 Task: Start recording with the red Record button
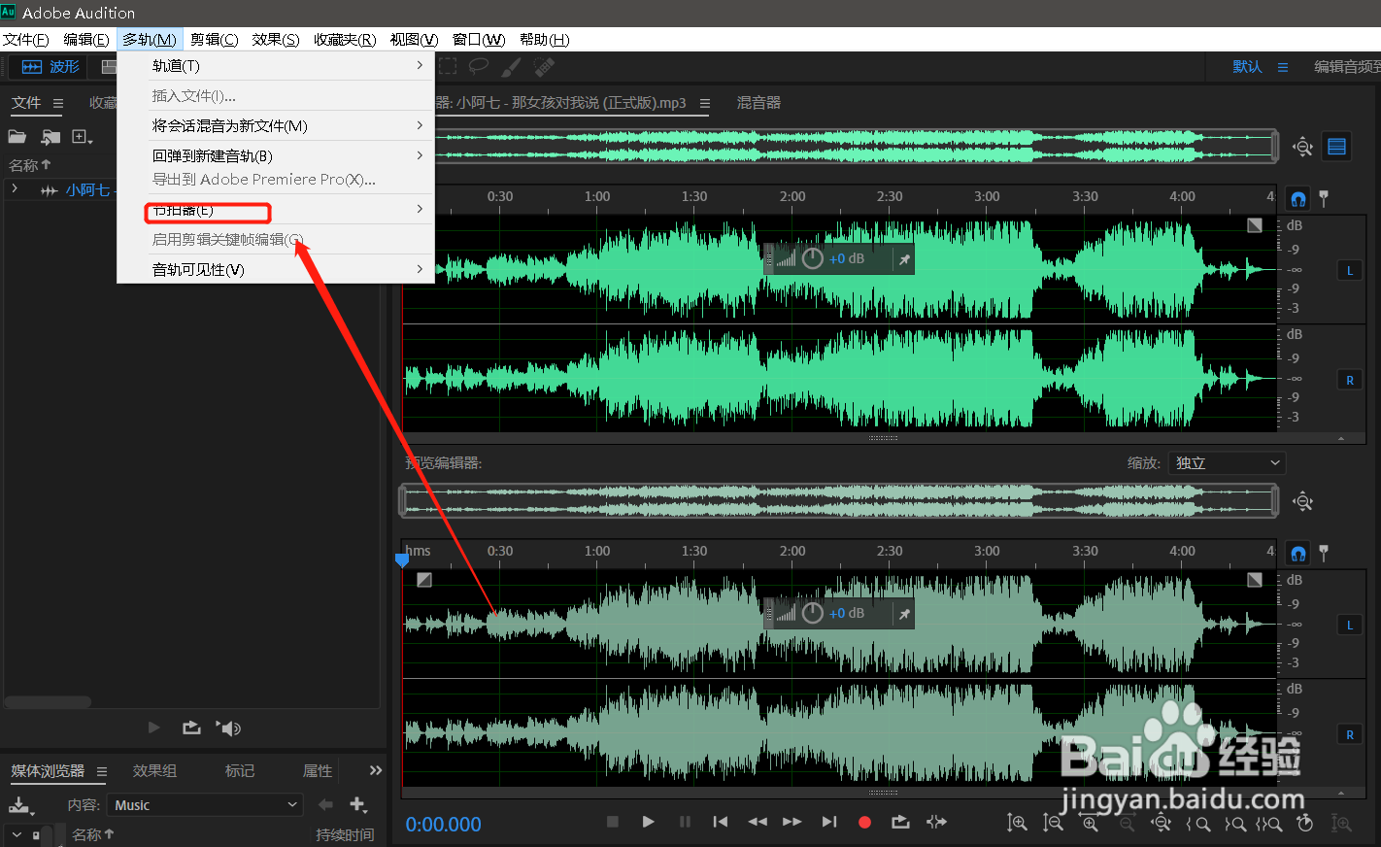click(864, 822)
